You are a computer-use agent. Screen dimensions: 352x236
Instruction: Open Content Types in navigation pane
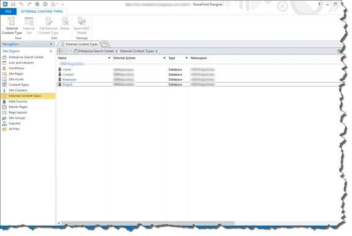pyautogui.click(x=19, y=85)
